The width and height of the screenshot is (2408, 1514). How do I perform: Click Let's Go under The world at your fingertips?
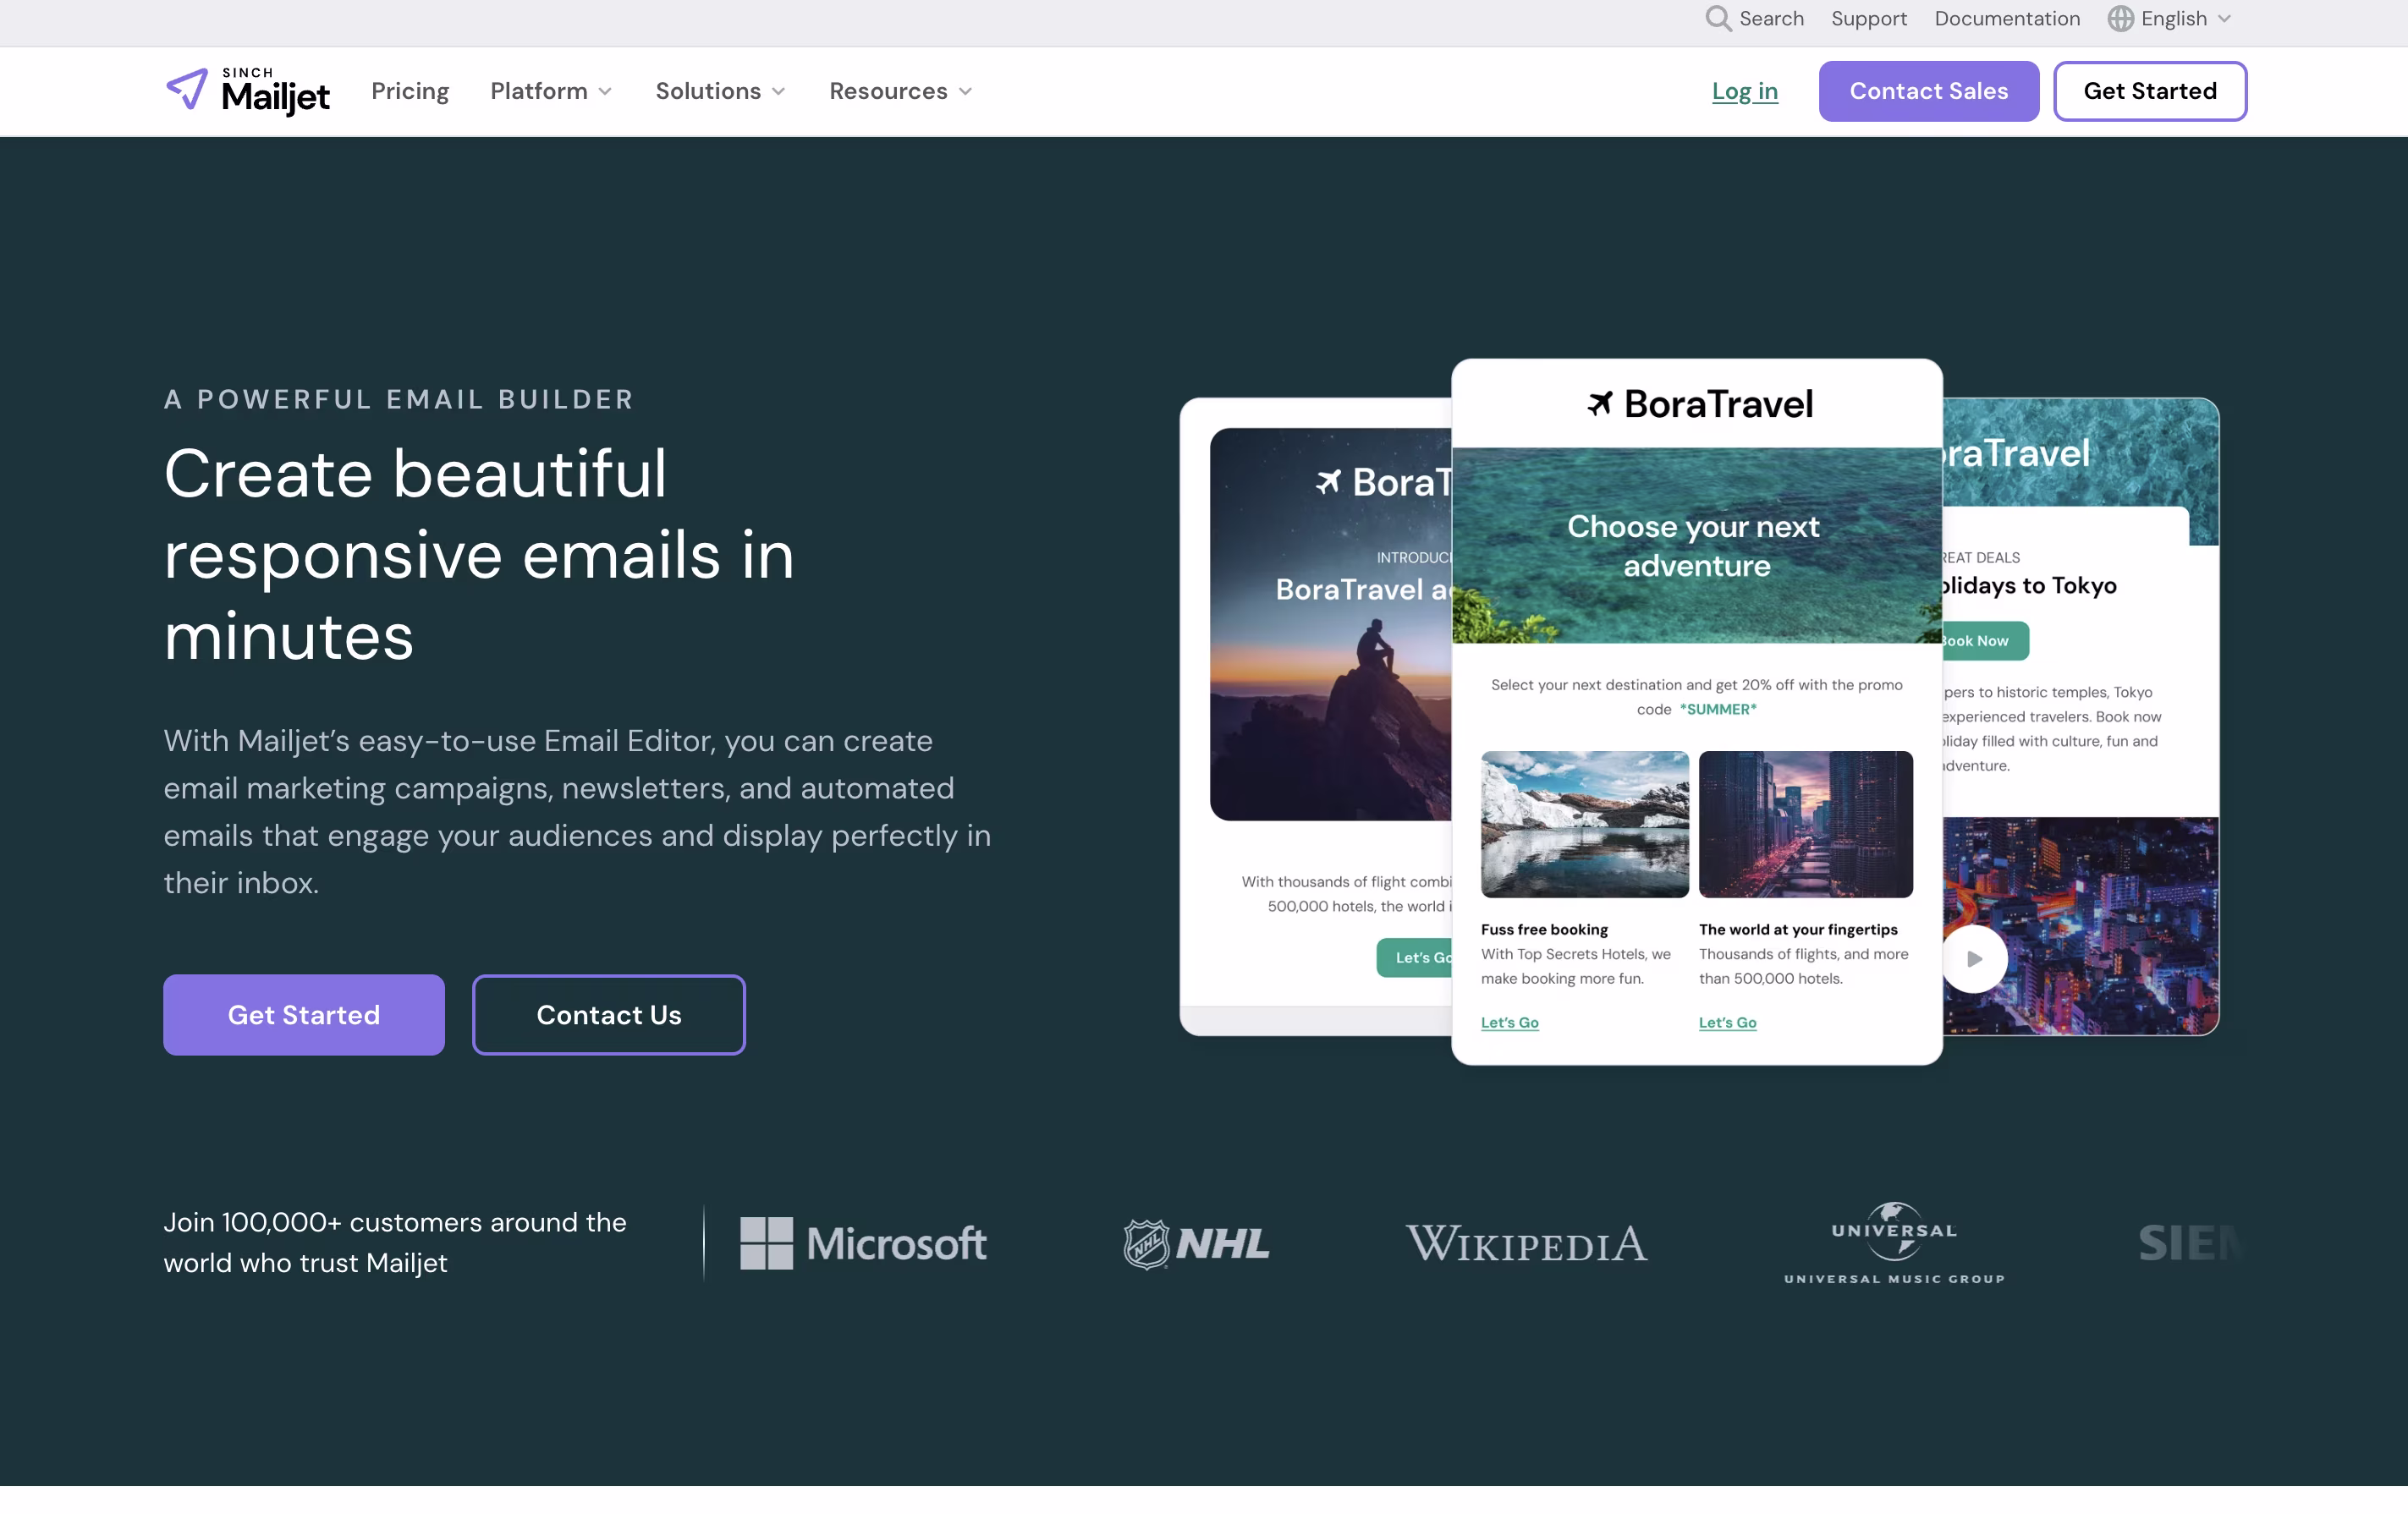1727,1023
